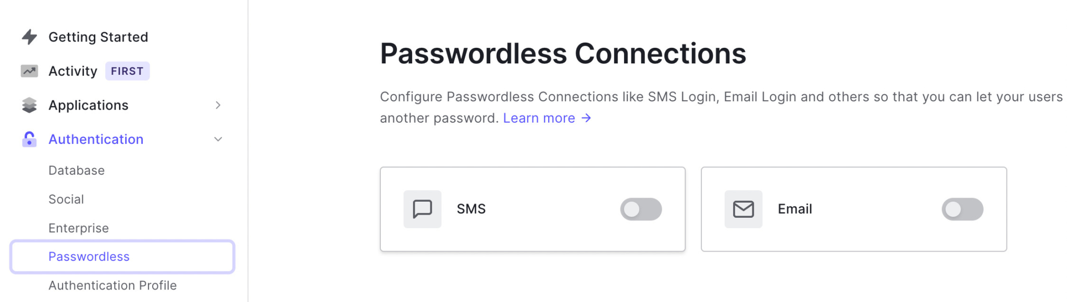This screenshot has width=1067, height=302.
Task: Click the SMS speech bubble icon
Action: click(x=422, y=209)
